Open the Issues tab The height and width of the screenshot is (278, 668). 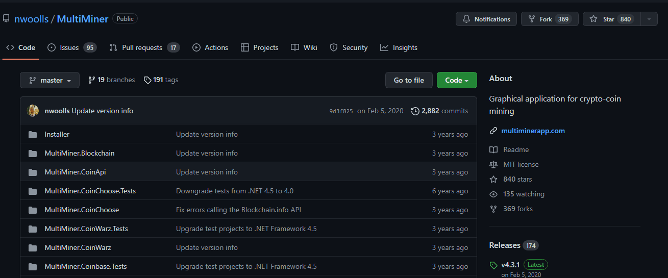coord(72,47)
